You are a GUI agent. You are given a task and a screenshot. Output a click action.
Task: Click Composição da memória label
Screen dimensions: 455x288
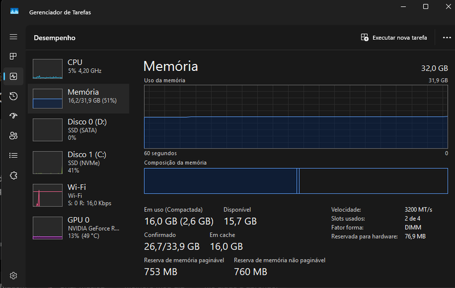(x=176, y=163)
